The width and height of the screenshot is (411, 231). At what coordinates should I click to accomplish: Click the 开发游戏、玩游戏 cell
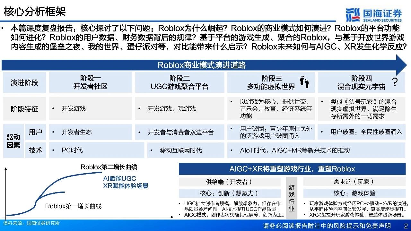(179, 108)
